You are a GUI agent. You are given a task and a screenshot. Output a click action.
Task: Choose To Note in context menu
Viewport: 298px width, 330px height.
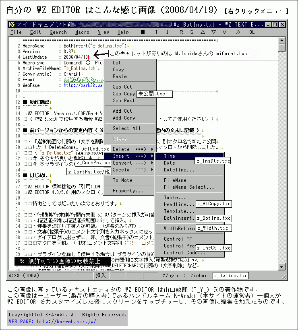(130, 180)
